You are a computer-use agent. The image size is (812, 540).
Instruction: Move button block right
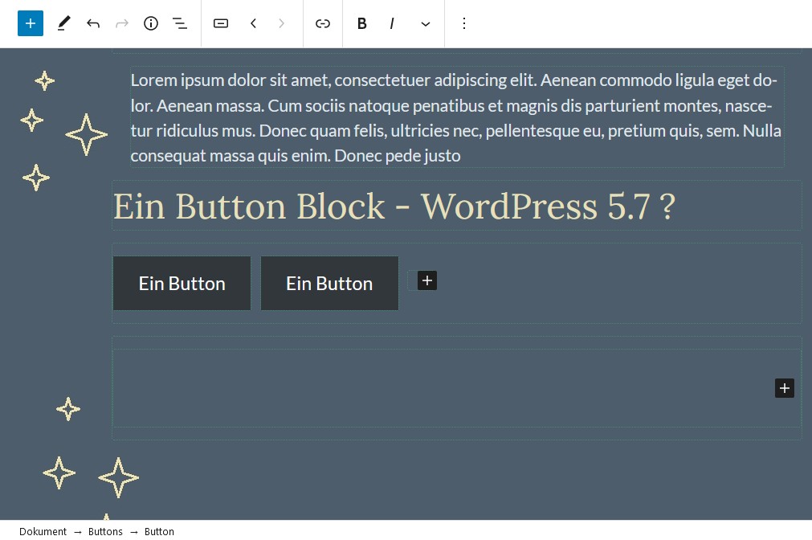point(281,23)
